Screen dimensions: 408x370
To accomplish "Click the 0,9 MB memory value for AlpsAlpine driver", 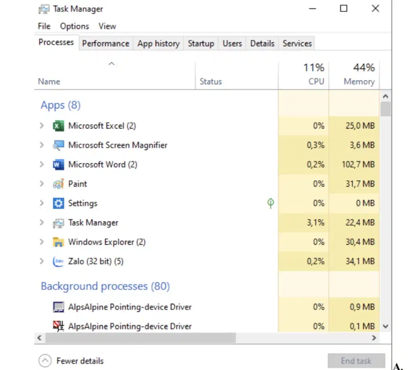I will point(362,307).
